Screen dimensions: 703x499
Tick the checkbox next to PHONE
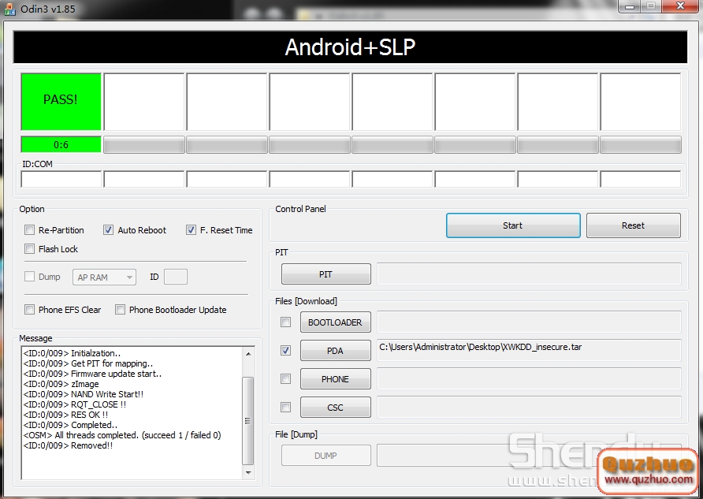[x=285, y=379]
